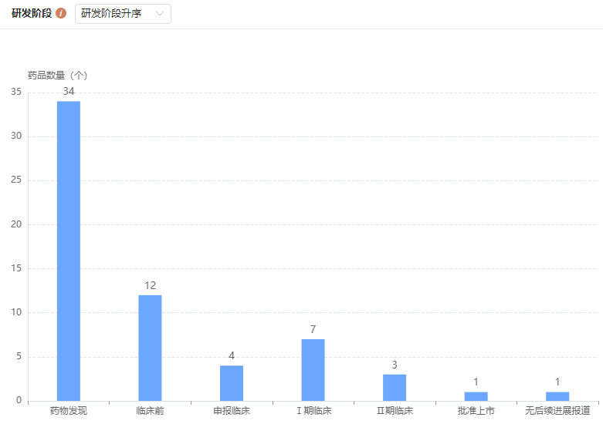Image resolution: width=603 pixels, height=424 pixels.
Task: Click the tall 药物发现 bar
Action: pos(69,251)
